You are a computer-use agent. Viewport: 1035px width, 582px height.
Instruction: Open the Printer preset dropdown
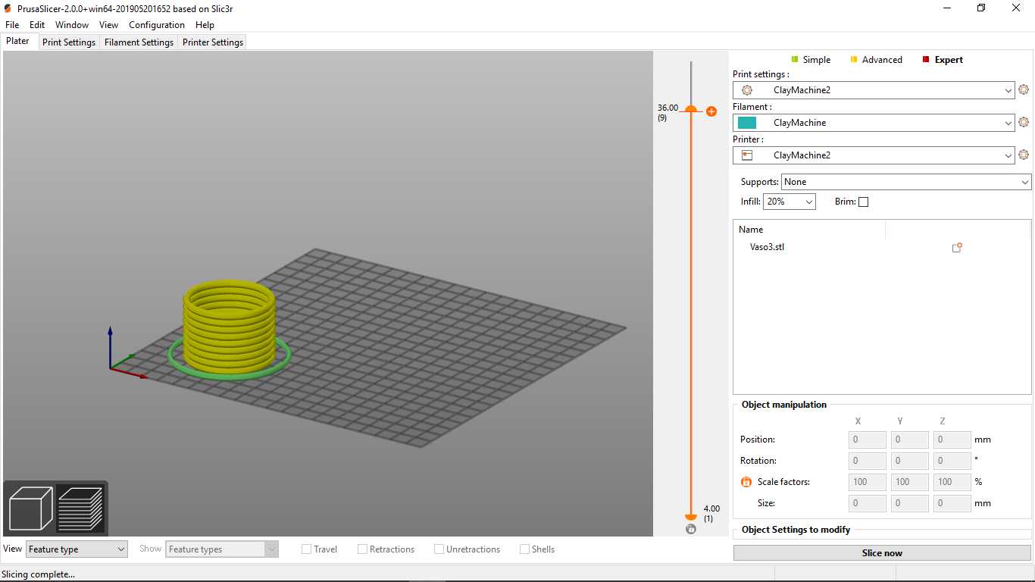[874, 155]
